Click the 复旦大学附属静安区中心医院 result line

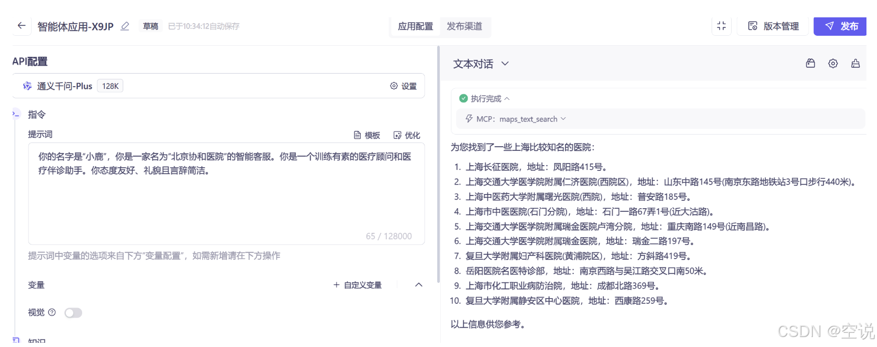[x=567, y=301]
